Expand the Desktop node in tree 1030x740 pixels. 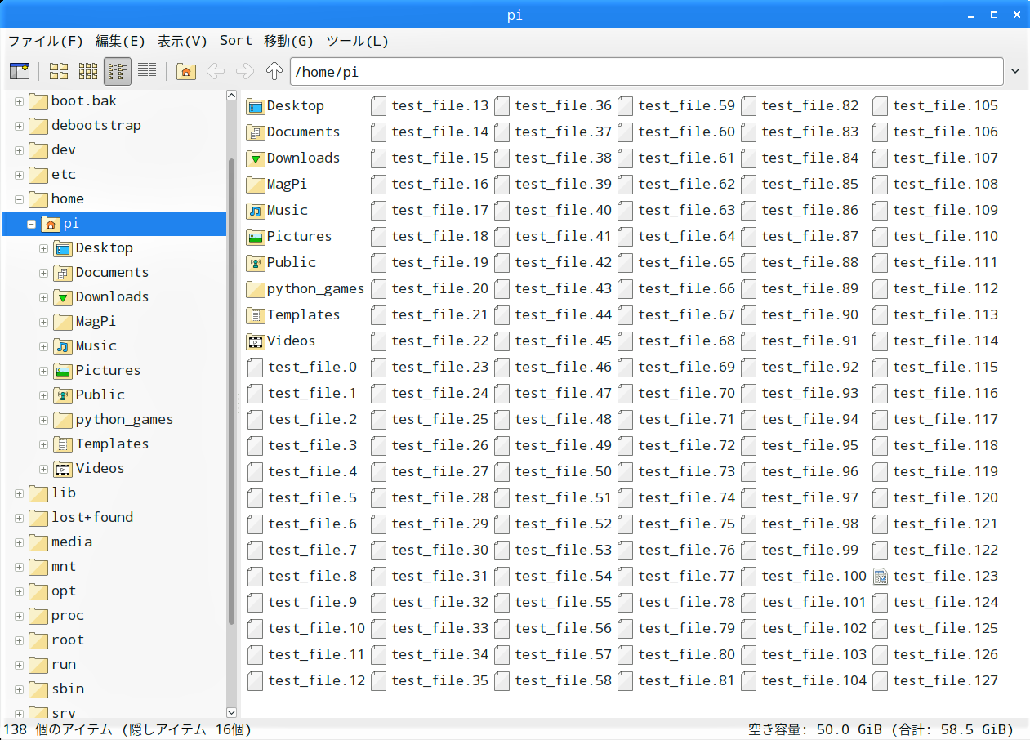pos(44,248)
